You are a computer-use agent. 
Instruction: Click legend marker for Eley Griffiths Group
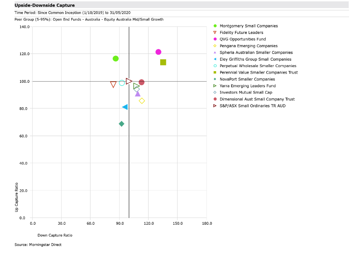[215, 59]
